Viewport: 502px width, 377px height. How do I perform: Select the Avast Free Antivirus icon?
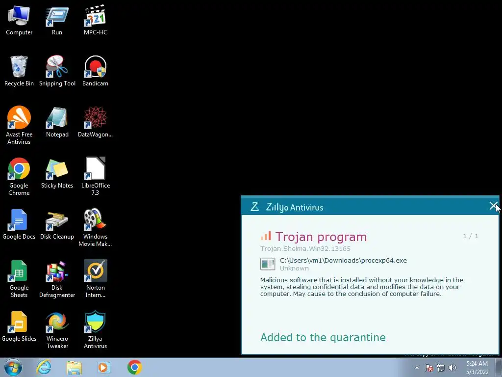pos(19,126)
